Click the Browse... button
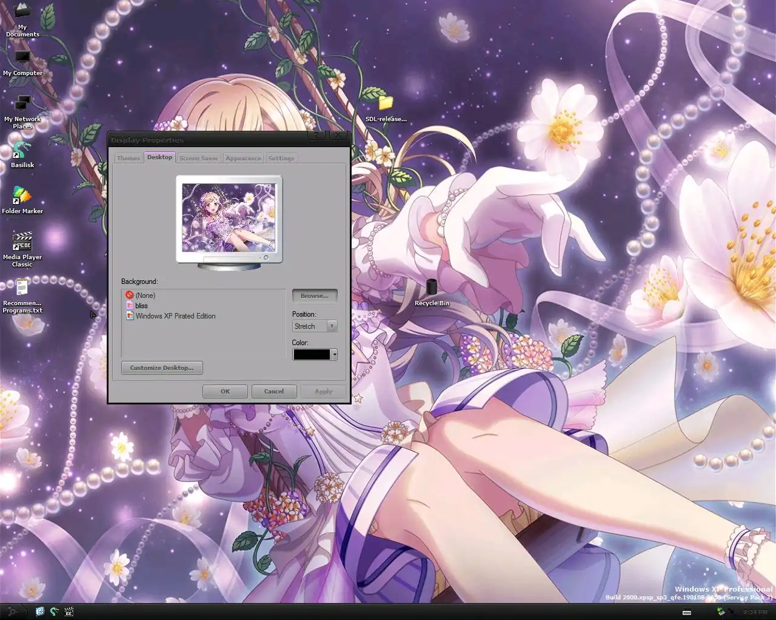Viewport: 776px width, 620px height. (315, 295)
